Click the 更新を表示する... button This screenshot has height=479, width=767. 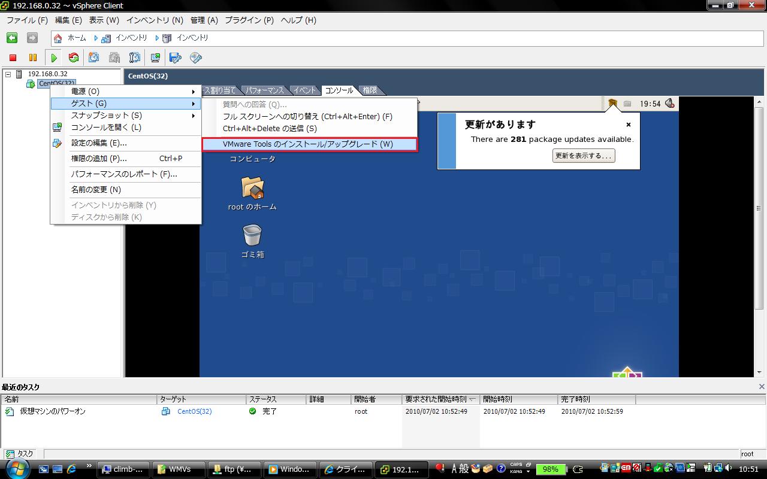click(x=584, y=156)
